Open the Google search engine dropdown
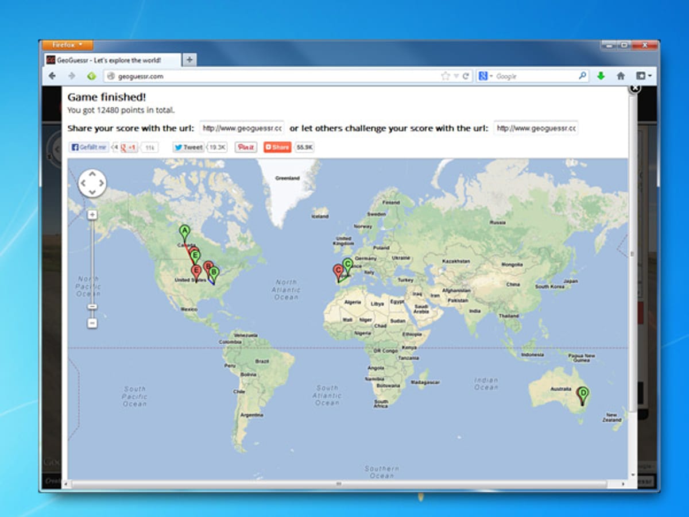 click(x=490, y=75)
